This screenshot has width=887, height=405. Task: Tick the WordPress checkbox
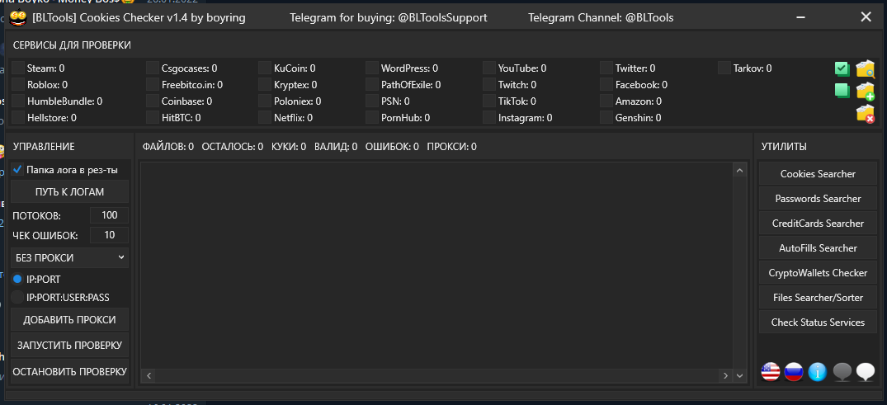(371, 68)
